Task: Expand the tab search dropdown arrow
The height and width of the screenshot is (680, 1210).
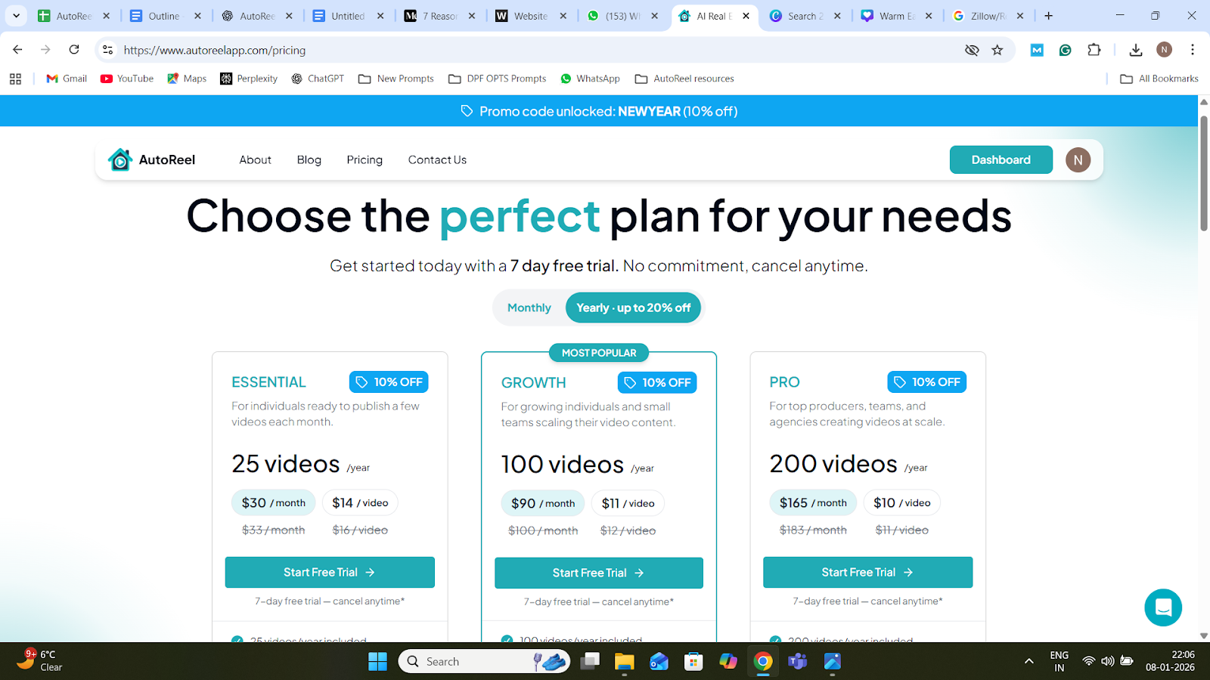Action: click(x=16, y=16)
